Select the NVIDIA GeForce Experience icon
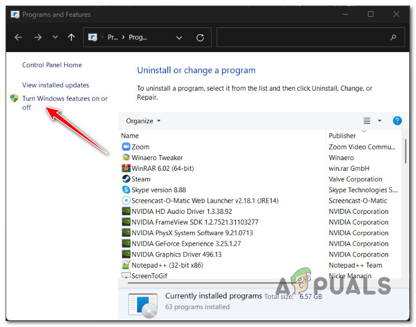416x327 pixels. click(126, 244)
